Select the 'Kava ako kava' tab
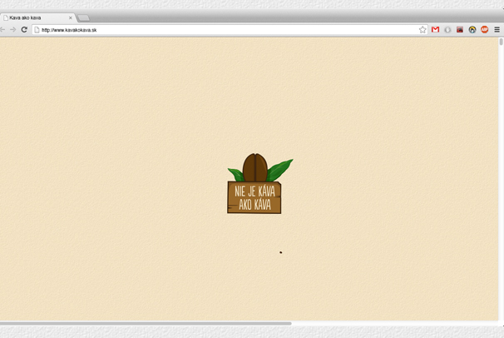Image resolution: width=504 pixels, height=338 pixels. 33,17
